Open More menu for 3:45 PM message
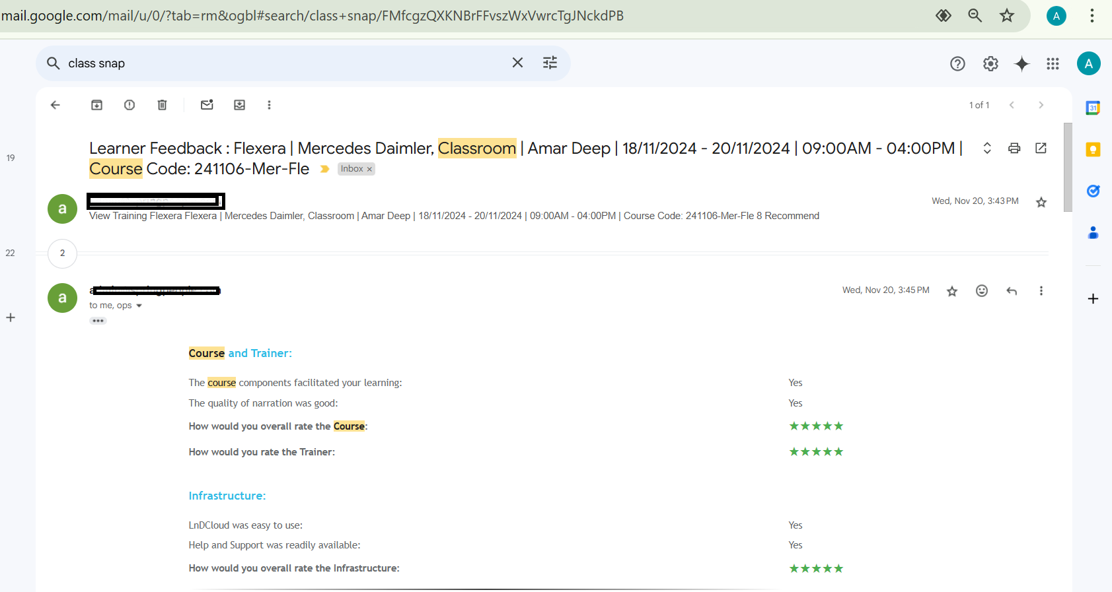Viewport: 1112px width, 592px height. [x=1041, y=291]
